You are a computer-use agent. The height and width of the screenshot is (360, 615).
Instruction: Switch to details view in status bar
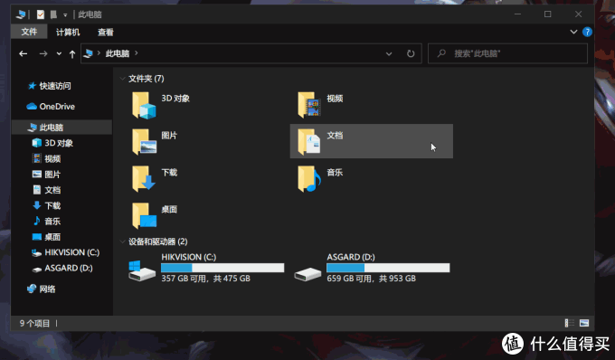[x=569, y=323]
